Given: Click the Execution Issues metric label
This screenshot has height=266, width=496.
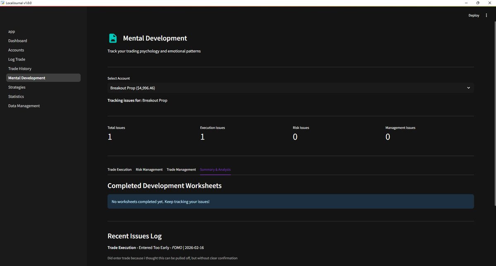Looking at the screenshot, I should pyautogui.click(x=212, y=128).
